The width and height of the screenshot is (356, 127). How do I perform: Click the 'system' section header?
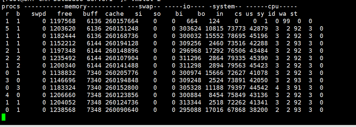click(x=224, y=7)
